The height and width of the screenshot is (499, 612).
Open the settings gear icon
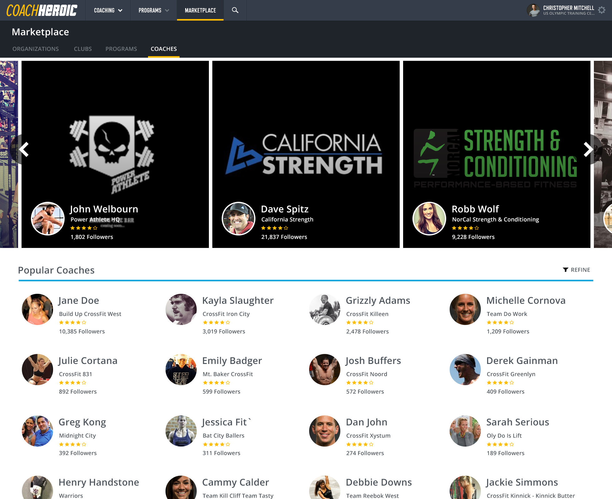pyautogui.click(x=602, y=10)
